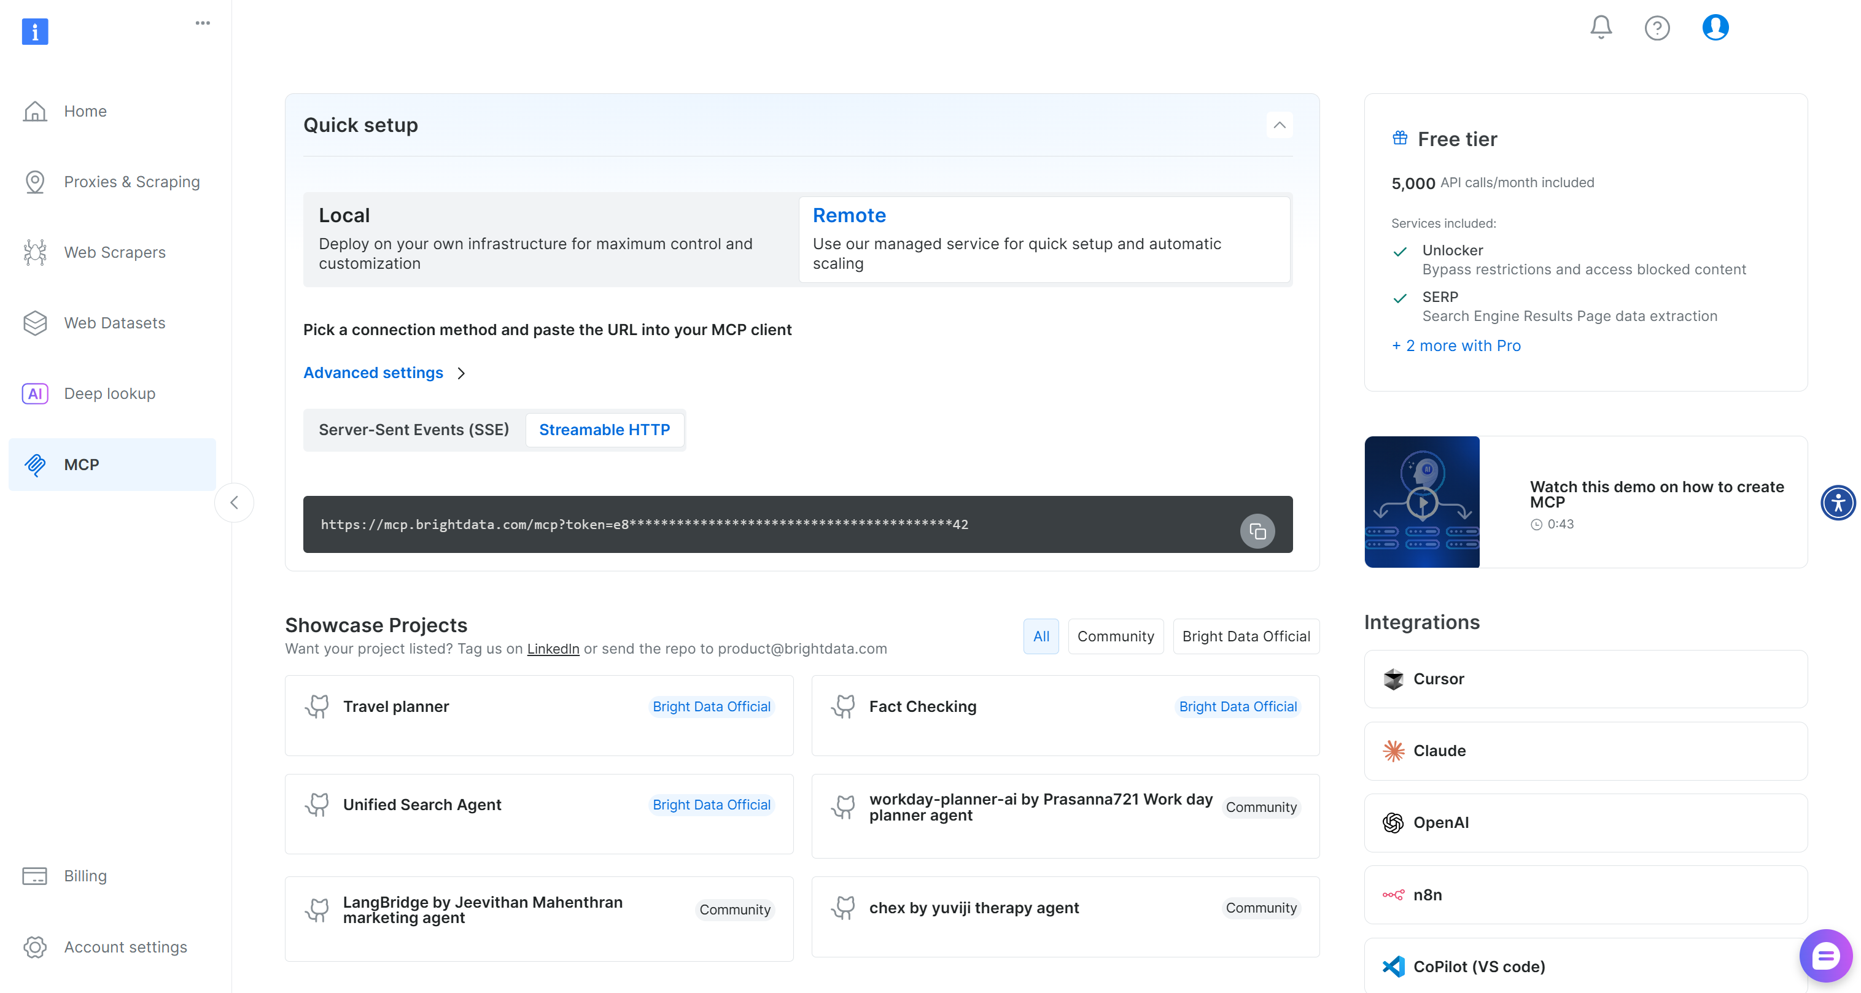1861x993 pixels.
Task: Filter showcase projects by Community
Action: (1115, 636)
